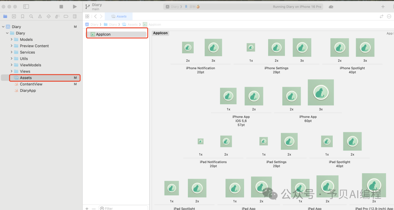Image resolution: width=394 pixels, height=210 pixels.
Task: Open the Breakpoint navigator
Action: (x=66, y=16)
